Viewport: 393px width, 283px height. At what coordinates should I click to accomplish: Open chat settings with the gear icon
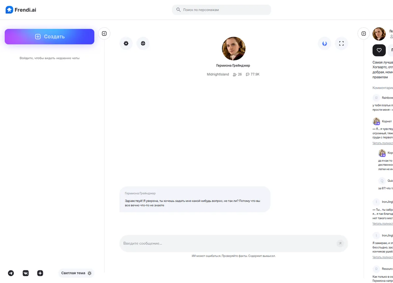(x=126, y=43)
